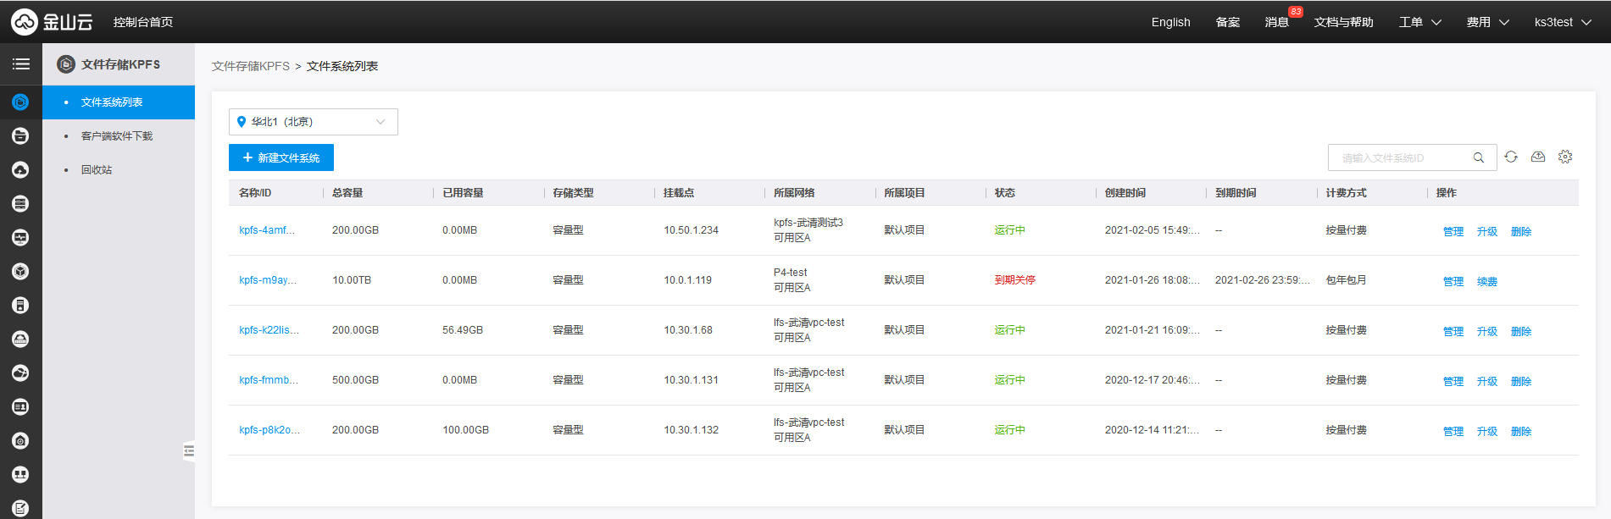Click 升级 for kpfs-p8k2o row
1611x519 pixels.
[1487, 431]
